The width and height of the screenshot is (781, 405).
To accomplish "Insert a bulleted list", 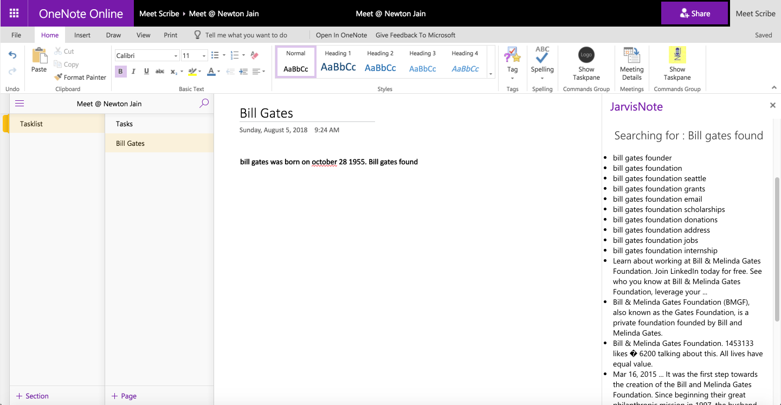I will pos(215,55).
